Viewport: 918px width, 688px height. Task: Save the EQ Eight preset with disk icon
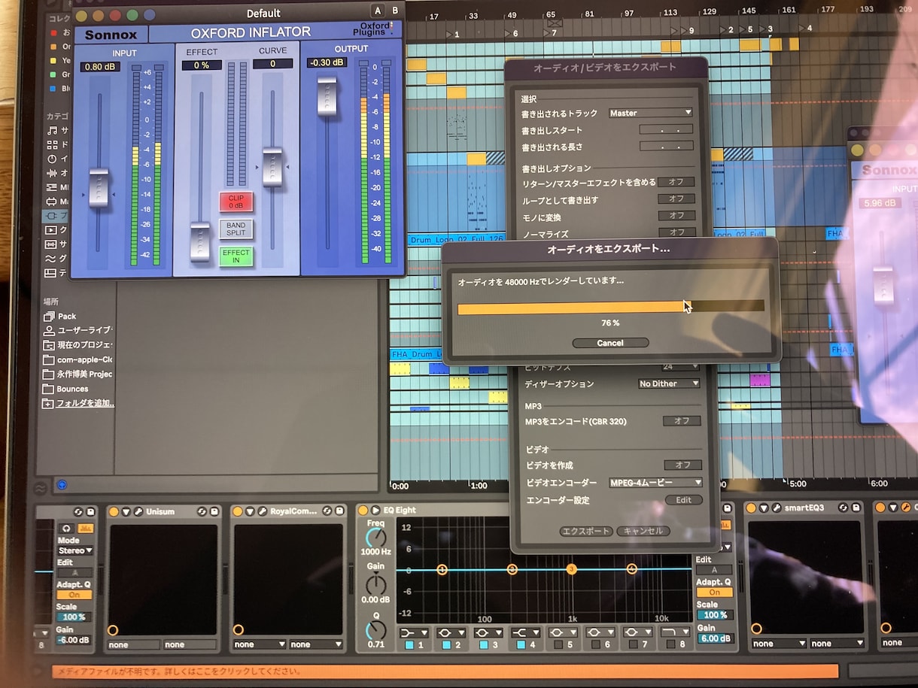click(x=728, y=510)
